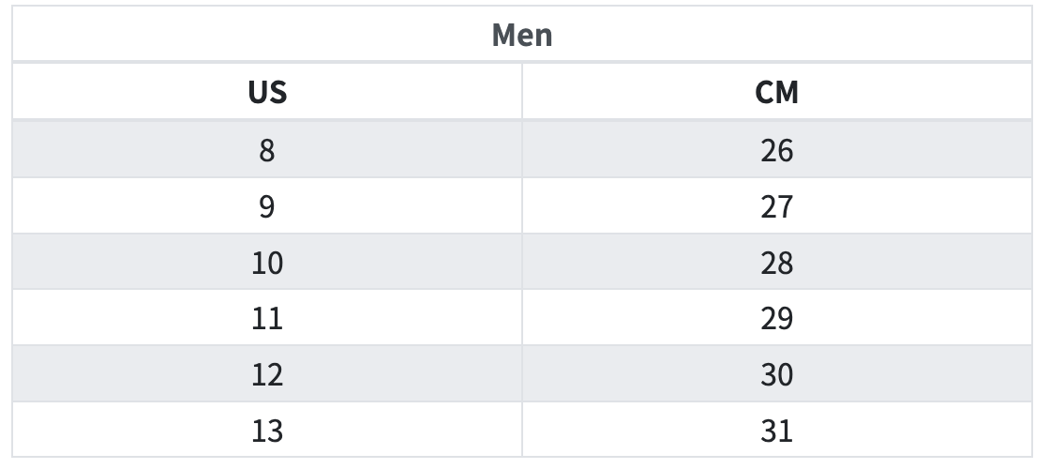1050x469 pixels.
Task: Click the 30 CM value cell
Action: click(x=776, y=375)
